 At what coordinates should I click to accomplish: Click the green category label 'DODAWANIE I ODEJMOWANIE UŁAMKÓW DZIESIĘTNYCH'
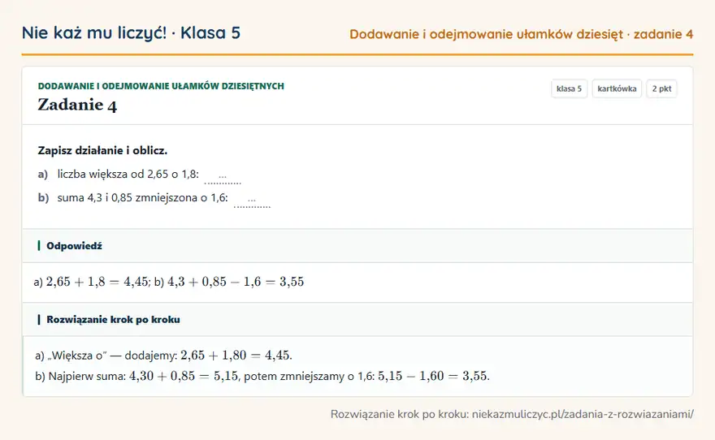161,86
